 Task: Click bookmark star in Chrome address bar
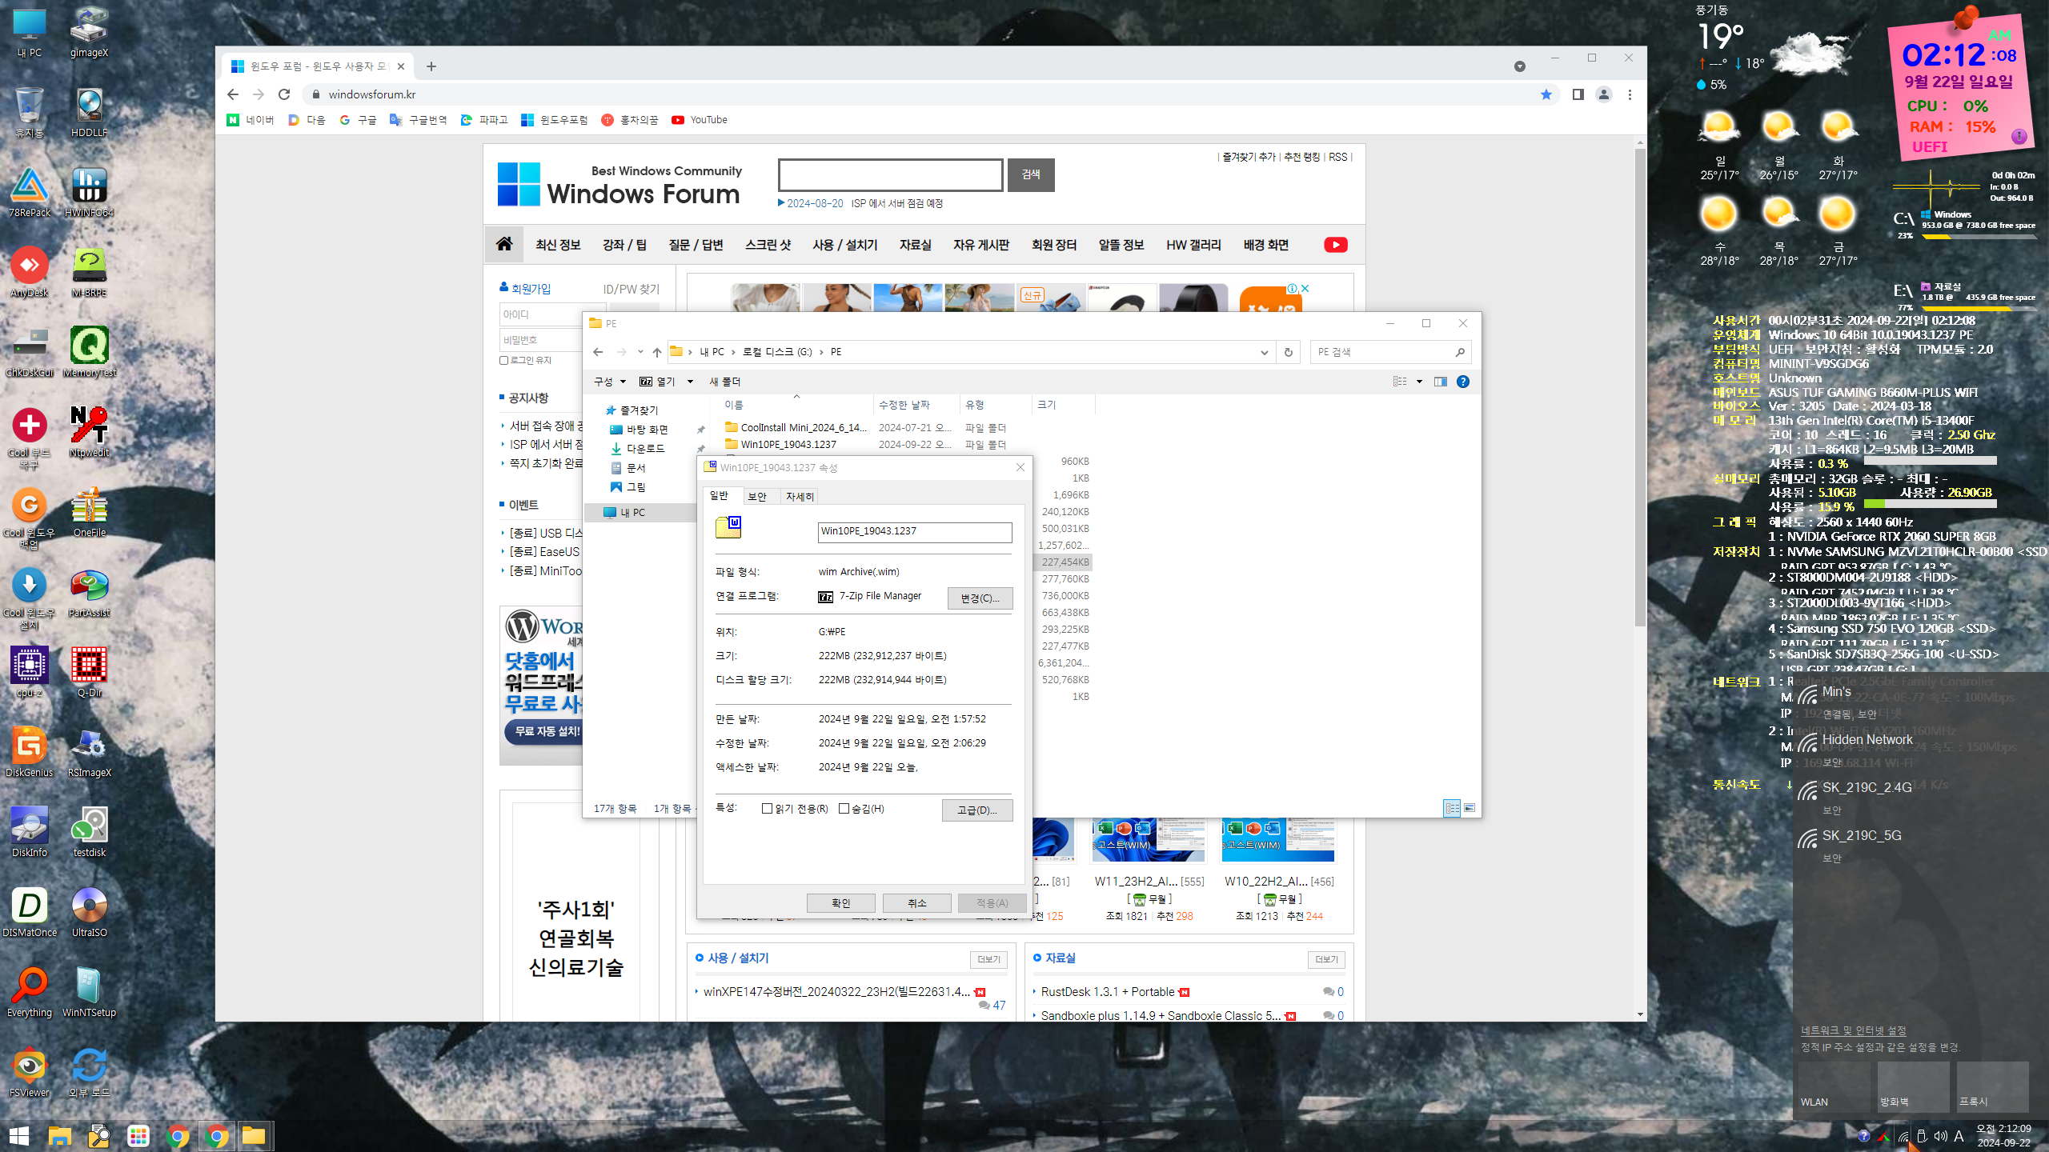tap(1546, 94)
